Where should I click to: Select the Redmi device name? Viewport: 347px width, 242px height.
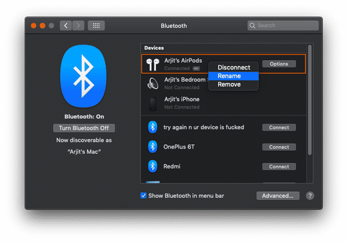tap(172, 166)
